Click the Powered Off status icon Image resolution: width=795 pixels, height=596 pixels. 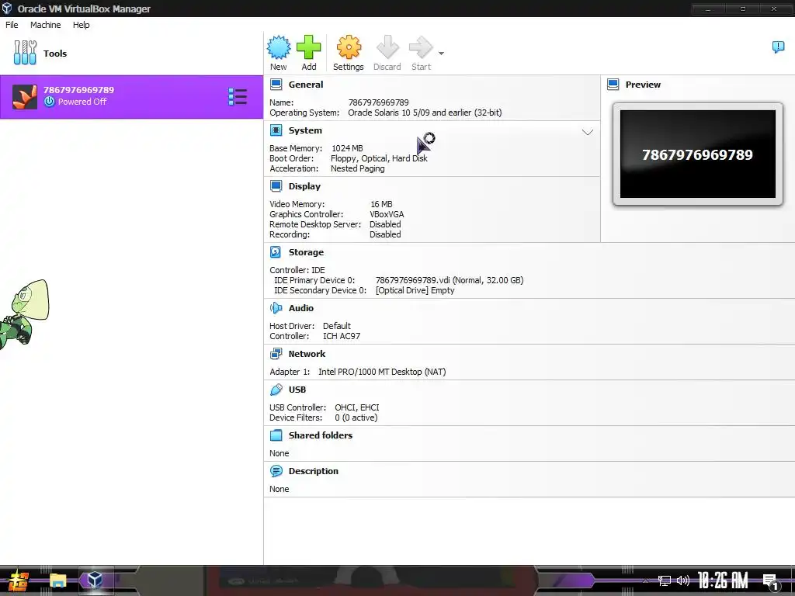(x=49, y=102)
